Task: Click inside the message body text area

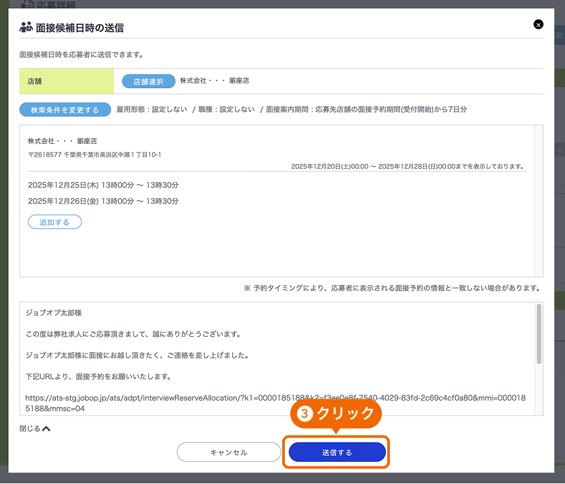Action: click(269, 350)
